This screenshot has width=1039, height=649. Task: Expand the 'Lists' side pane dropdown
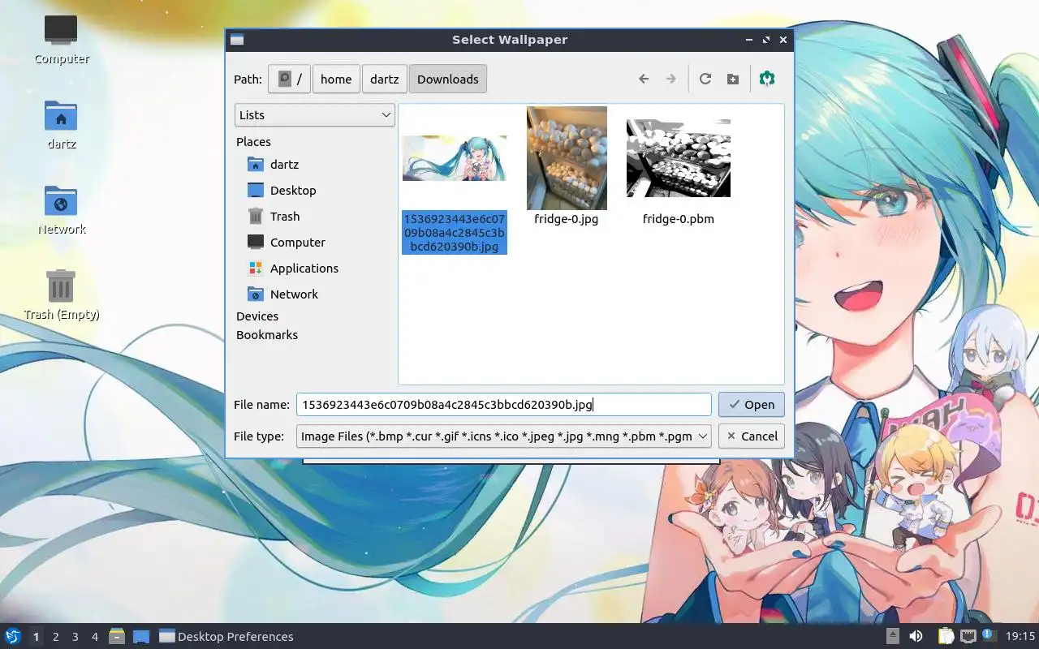(315, 115)
